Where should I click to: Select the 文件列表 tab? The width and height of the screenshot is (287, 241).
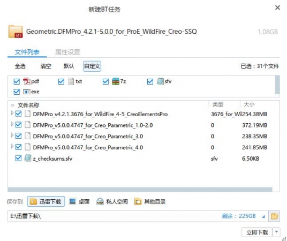click(27, 52)
